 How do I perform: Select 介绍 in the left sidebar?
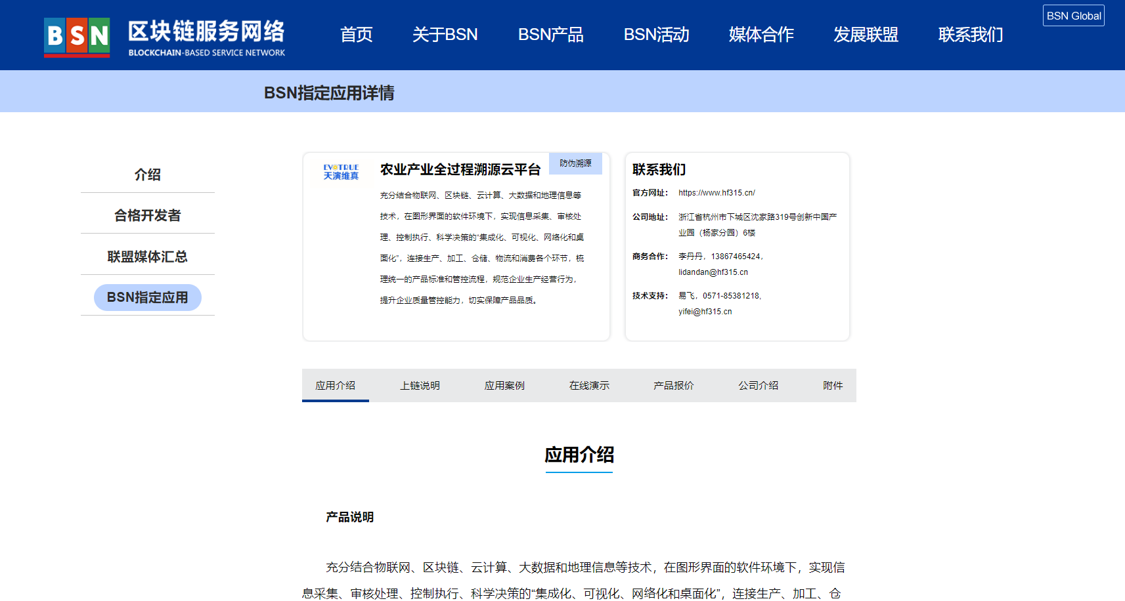[x=148, y=175]
